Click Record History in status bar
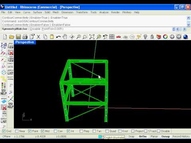Screen dimensions: 191x143 point(181,136)
